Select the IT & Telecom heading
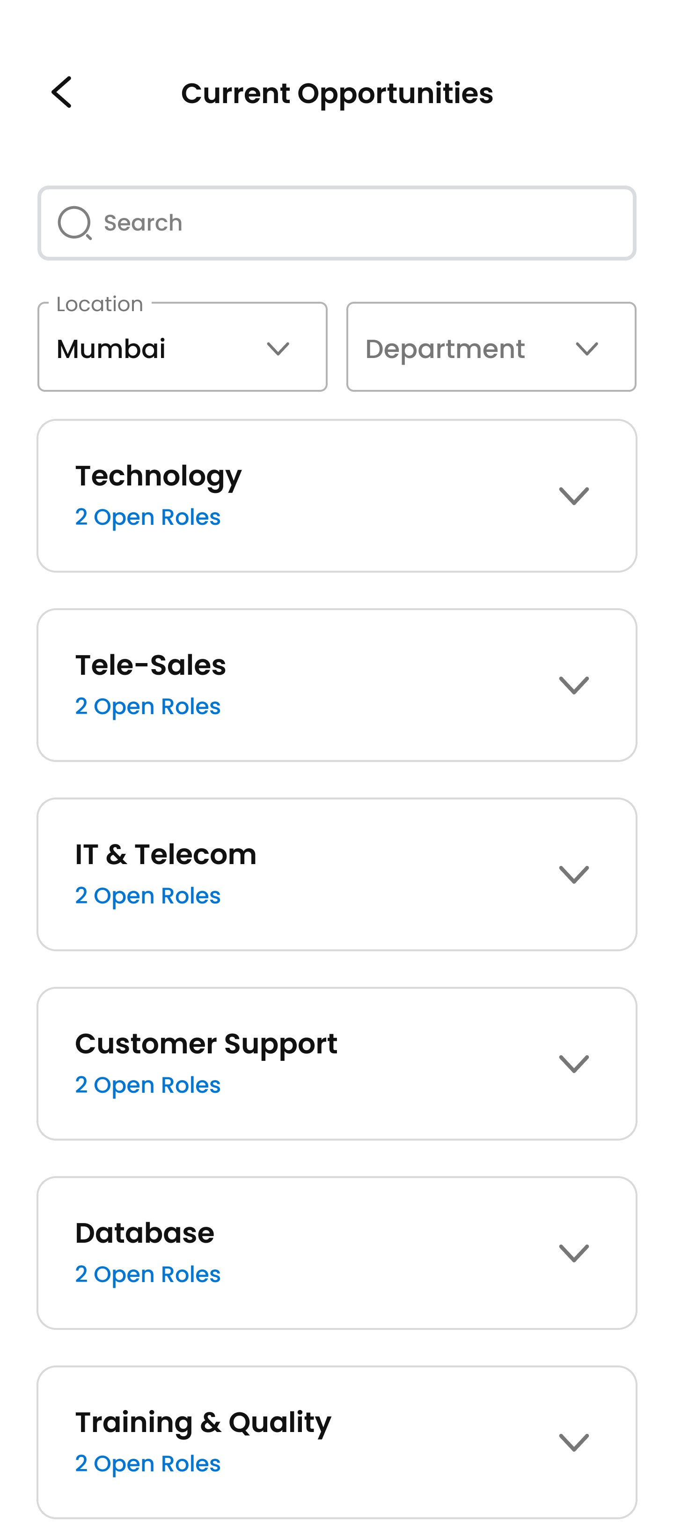Screen dimensions: 674x1522 click(x=166, y=854)
